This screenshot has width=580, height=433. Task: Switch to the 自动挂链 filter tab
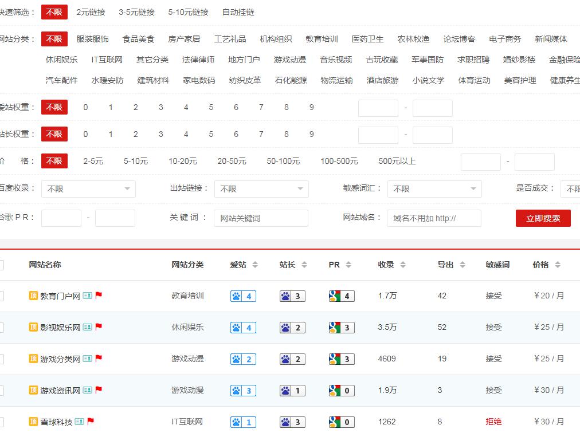click(x=238, y=11)
